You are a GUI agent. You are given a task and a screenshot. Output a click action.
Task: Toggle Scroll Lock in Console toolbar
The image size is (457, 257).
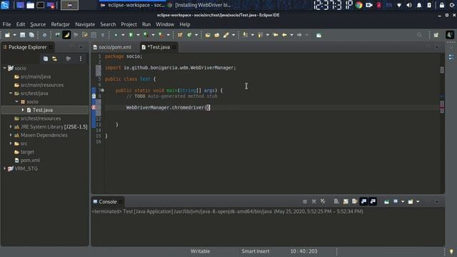[346, 201]
